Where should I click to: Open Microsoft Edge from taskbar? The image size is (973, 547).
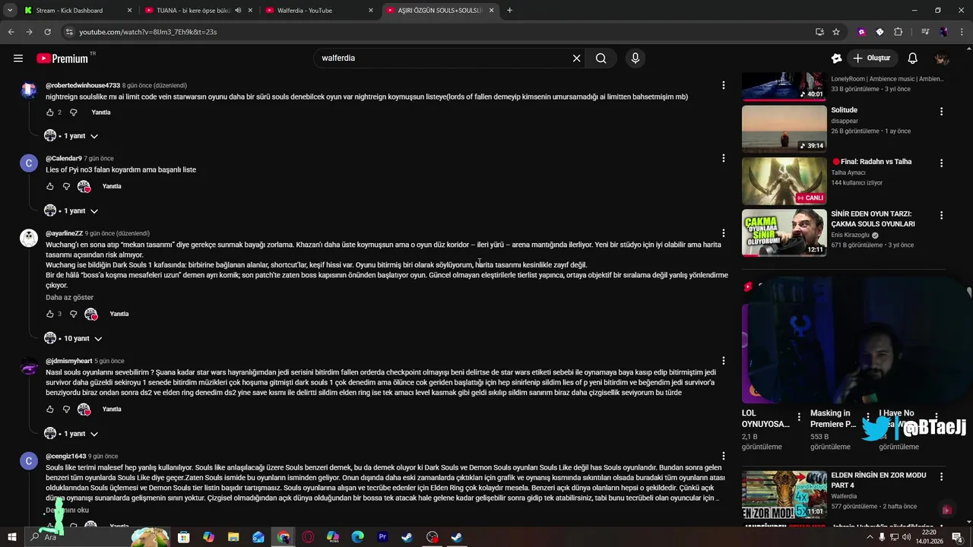point(358,537)
